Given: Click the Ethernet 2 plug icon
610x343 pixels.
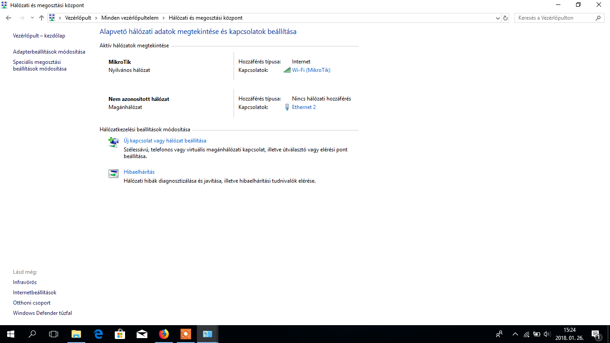Looking at the screenshot, I should point(287,107).
